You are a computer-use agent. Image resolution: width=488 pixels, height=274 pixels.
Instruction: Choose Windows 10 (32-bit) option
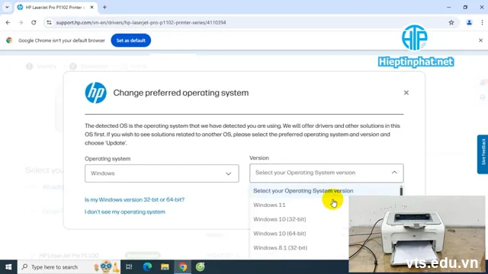[x=280, y=219]
